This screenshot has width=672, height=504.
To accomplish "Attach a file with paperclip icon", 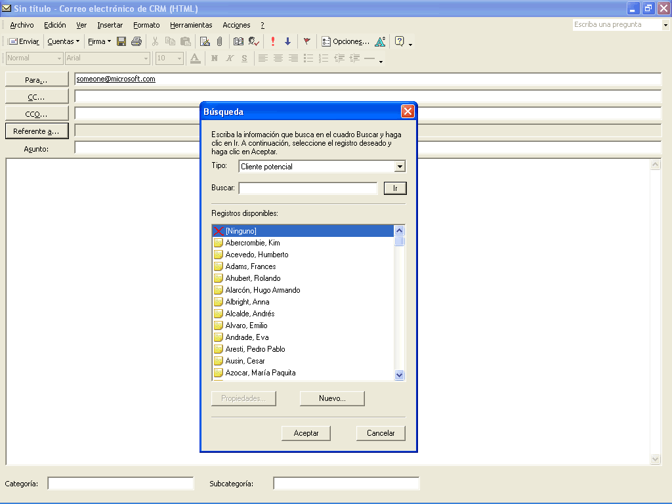I will click(219, 41).
